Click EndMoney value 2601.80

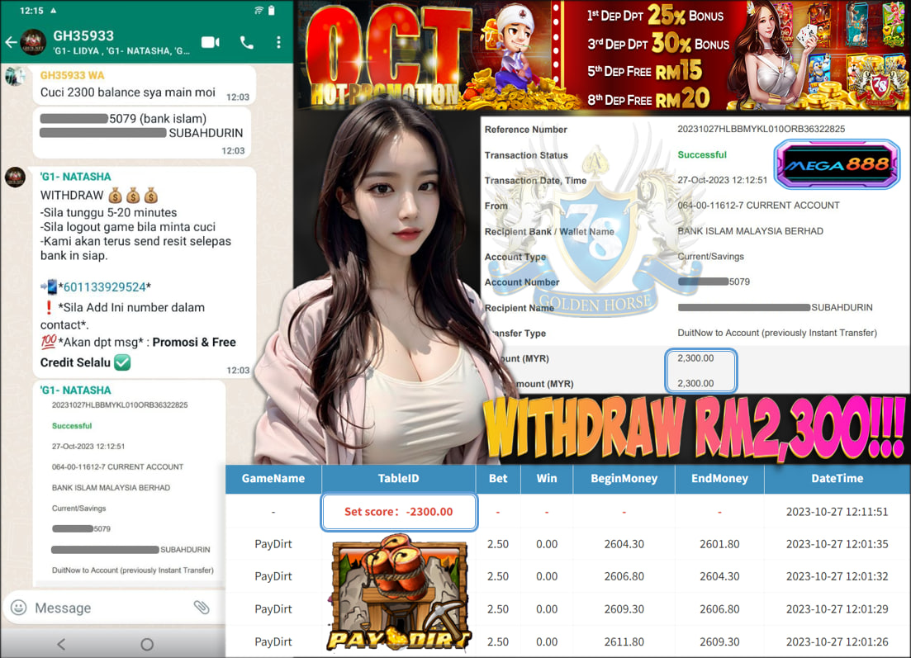tap(720, 544)
